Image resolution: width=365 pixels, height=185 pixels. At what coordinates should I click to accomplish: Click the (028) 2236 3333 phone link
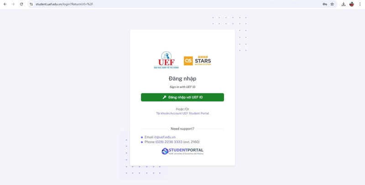[169, 142]
